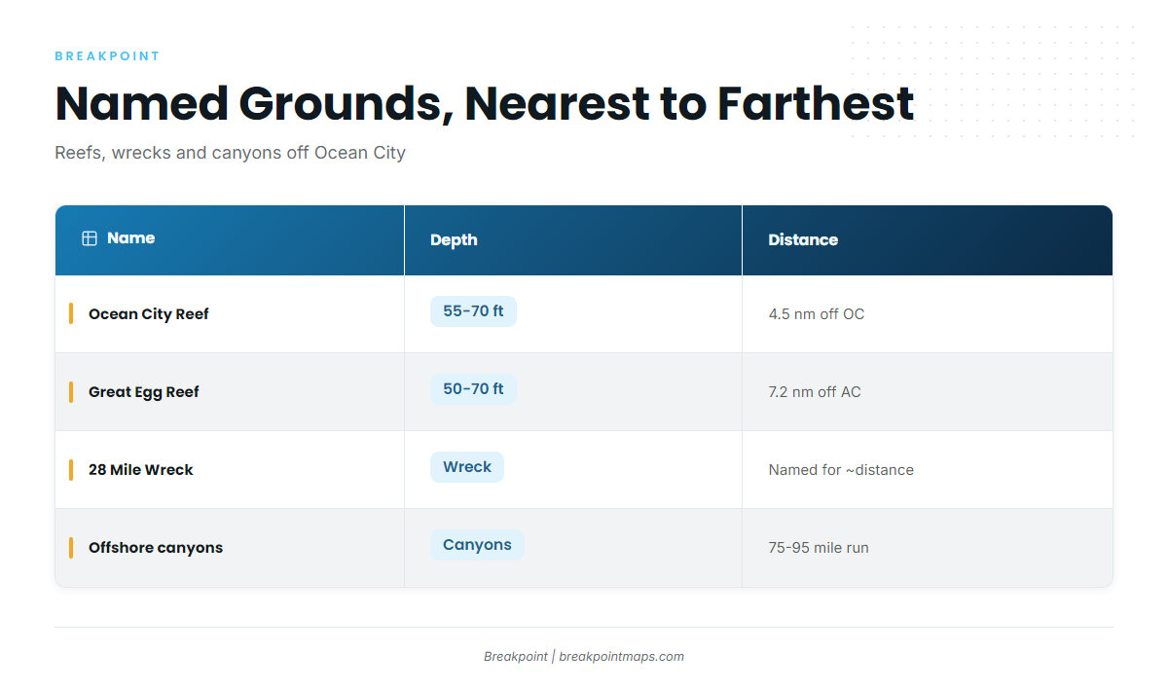This screenshot has height=689, width=1168.
Task: Click the 55-70 ft depth badge
Action: pos(473,311)
